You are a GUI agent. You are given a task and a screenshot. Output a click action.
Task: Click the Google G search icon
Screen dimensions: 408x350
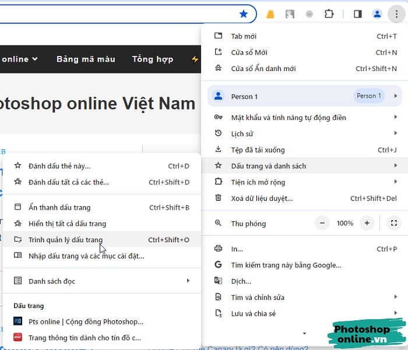(x=218, y=265)
